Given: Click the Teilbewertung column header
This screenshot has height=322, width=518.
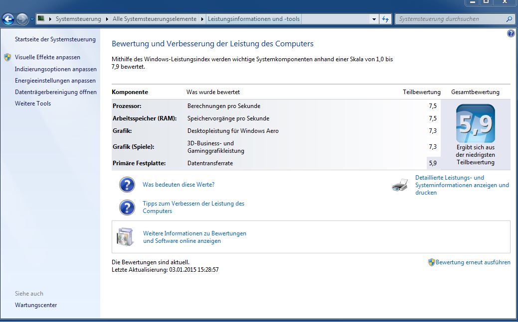Looking at the screenshot, I should click(x=422, y=93).
